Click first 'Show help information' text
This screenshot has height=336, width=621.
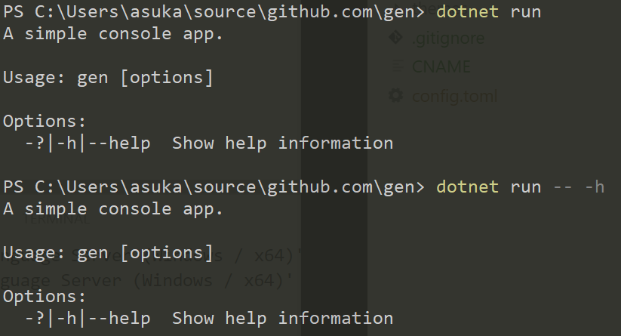(282, 143)
